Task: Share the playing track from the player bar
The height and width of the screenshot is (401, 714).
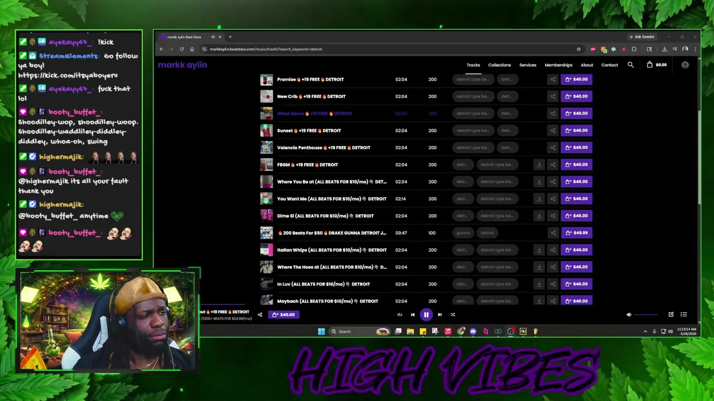Action: tap(259, 315)
